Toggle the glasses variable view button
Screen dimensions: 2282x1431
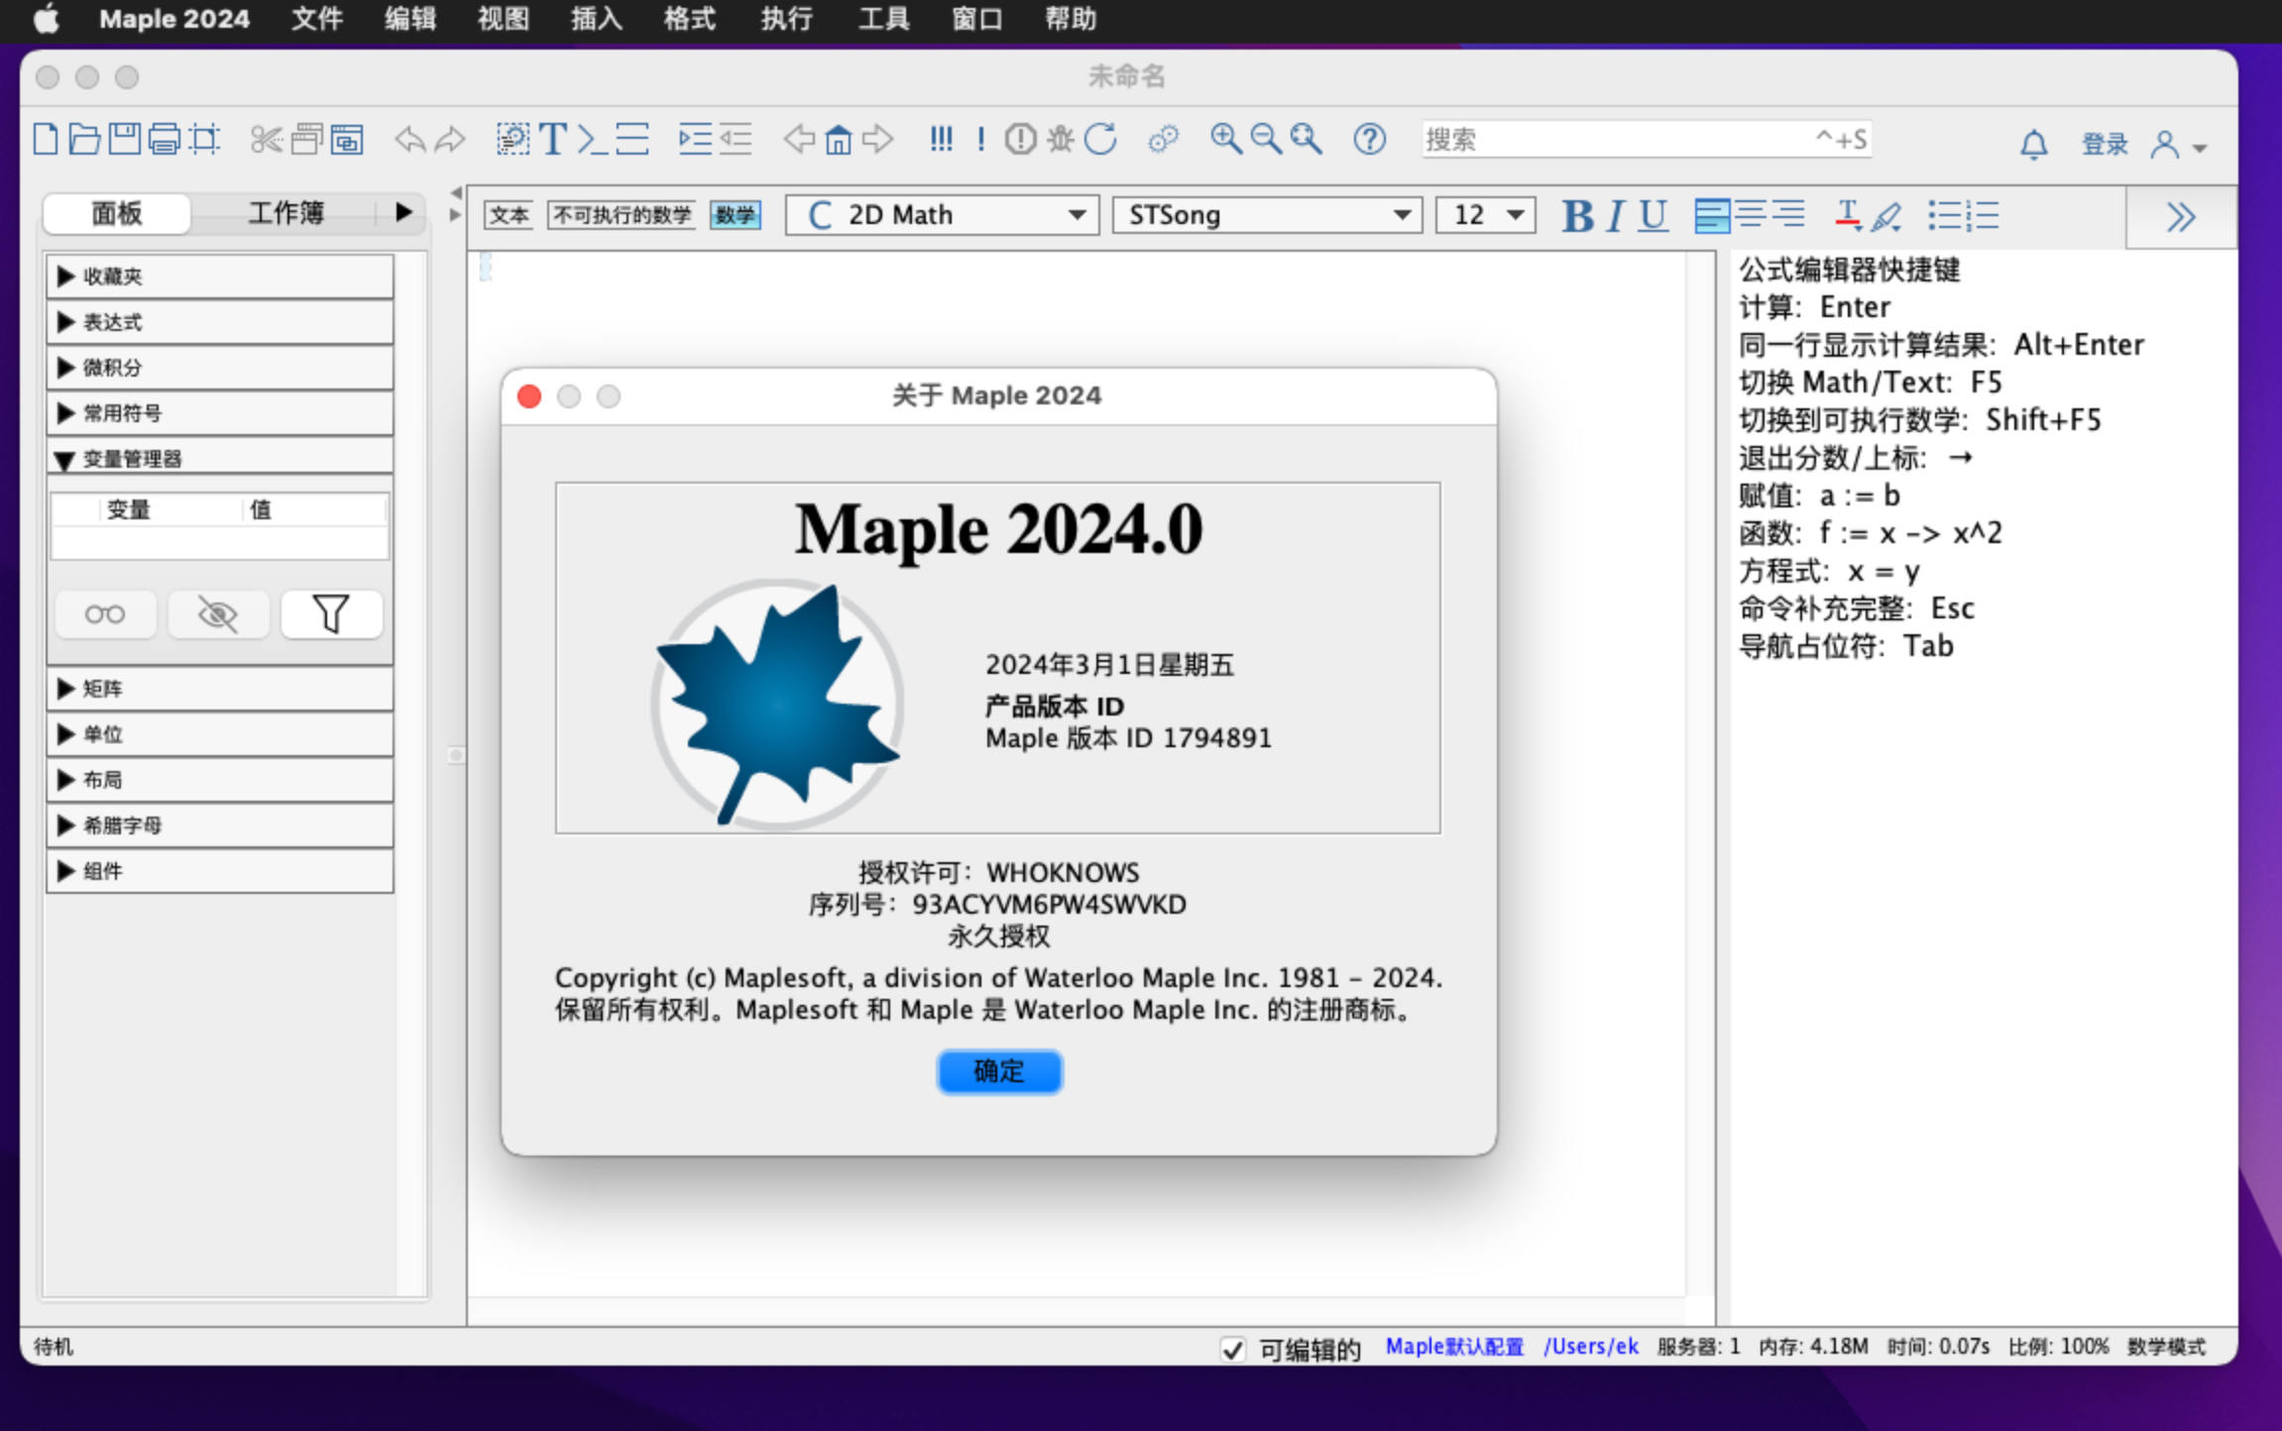[x=105, y=614]
